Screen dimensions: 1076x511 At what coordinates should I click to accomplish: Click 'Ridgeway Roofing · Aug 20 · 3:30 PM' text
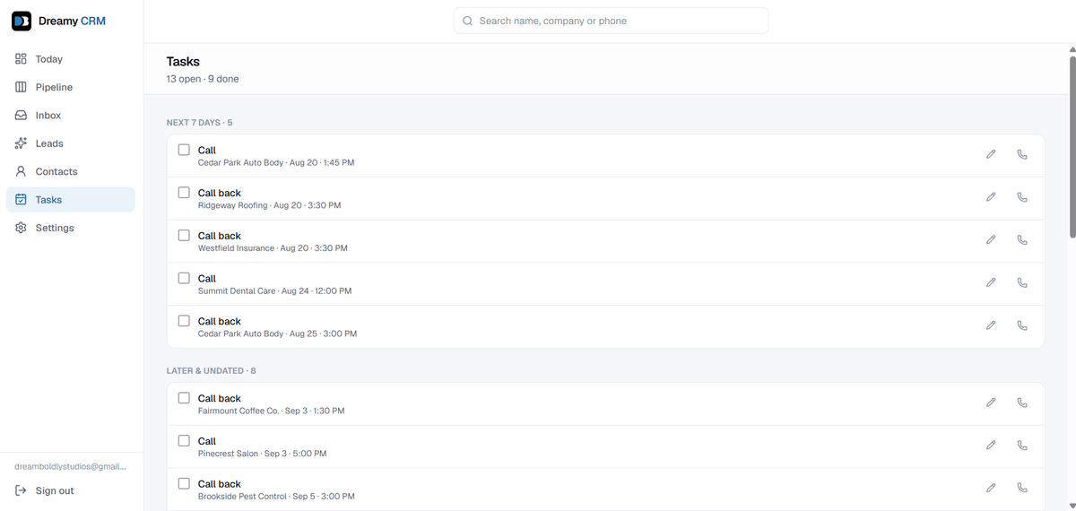269,205
